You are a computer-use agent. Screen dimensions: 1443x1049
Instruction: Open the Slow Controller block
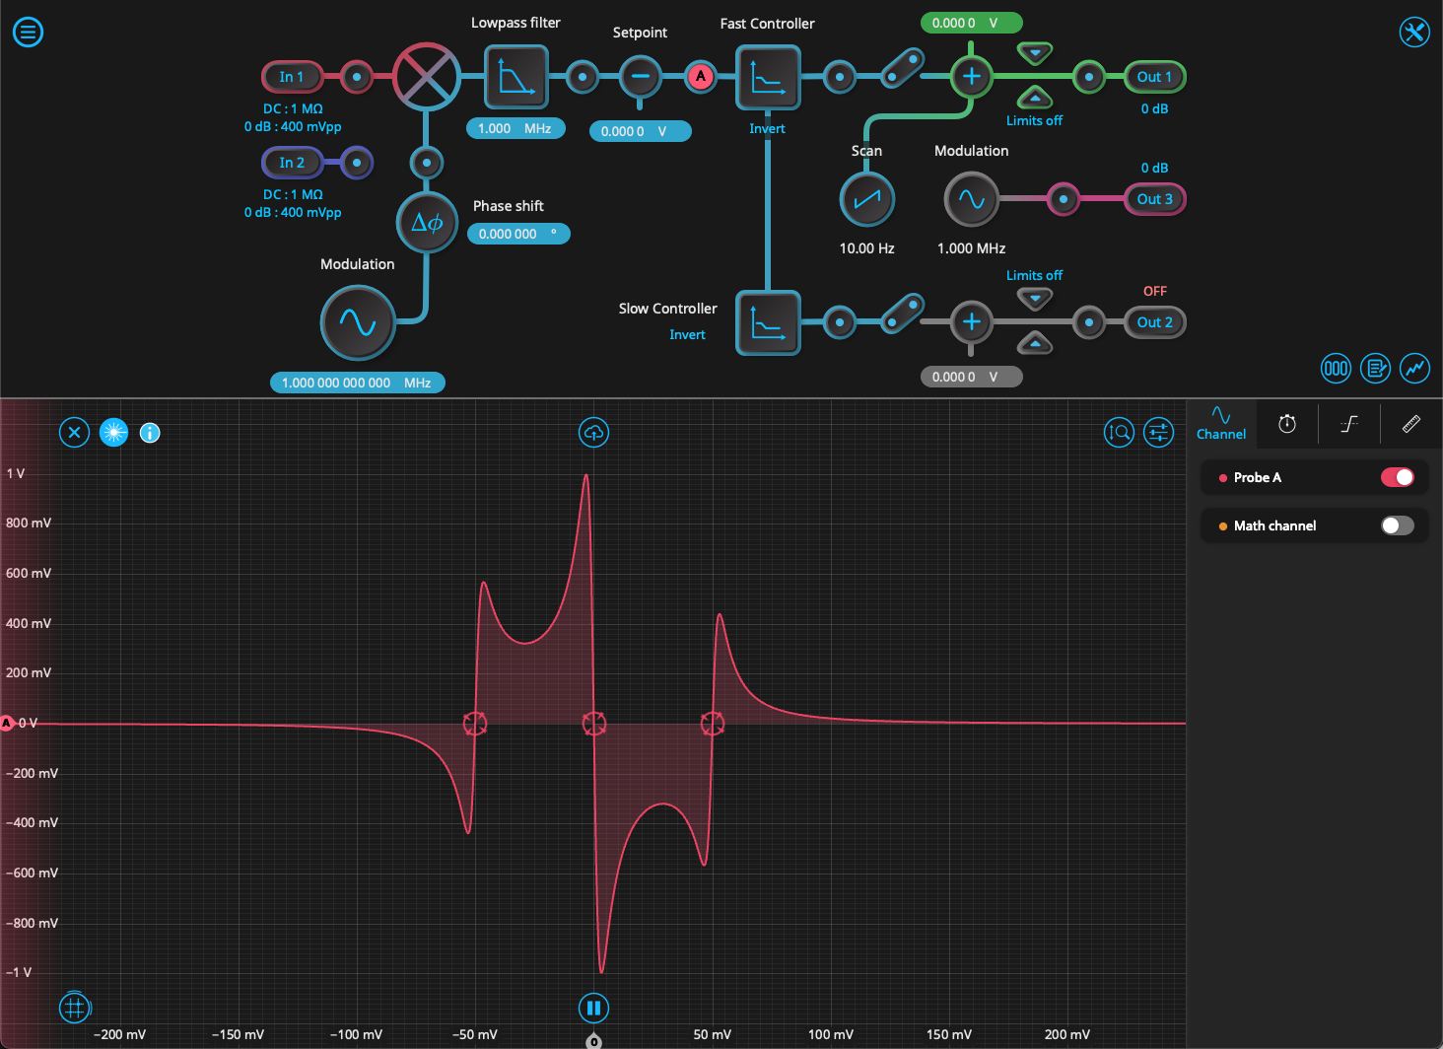pyautogui.click(x=767, y=322)
